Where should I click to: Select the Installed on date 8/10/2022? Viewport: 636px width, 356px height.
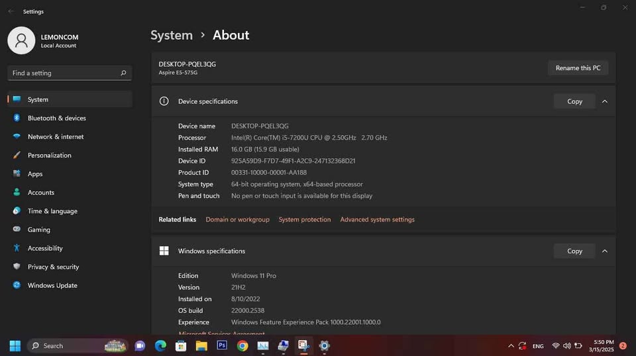pos(245,299)
